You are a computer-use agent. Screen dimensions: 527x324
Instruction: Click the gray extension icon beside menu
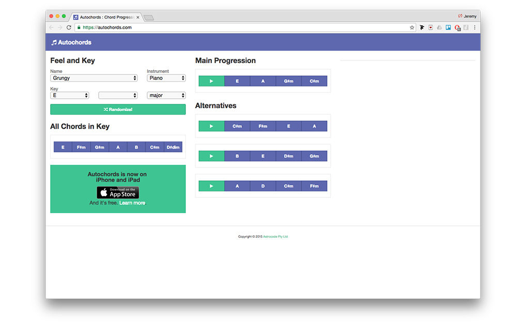tap(466, 27)
